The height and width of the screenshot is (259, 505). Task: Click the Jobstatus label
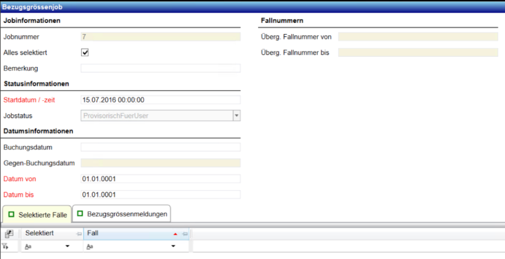[x=18, y=116]
